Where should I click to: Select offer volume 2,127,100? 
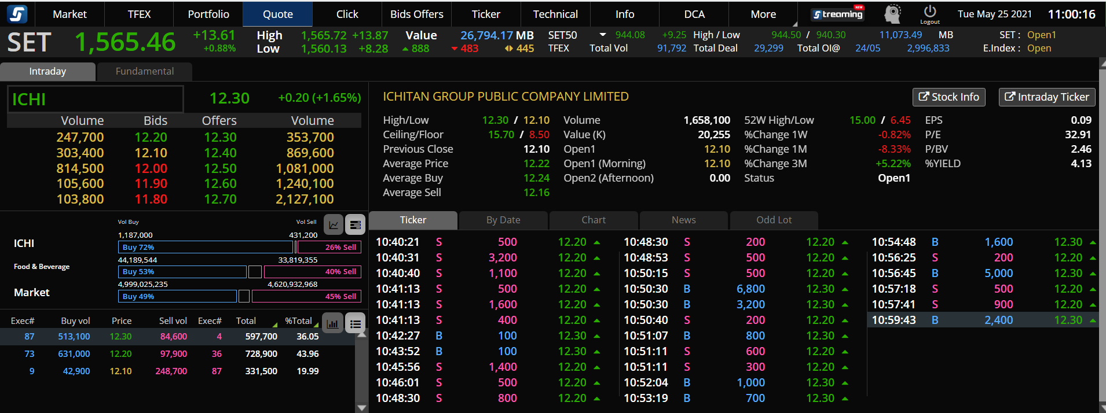tap(305, 199)
